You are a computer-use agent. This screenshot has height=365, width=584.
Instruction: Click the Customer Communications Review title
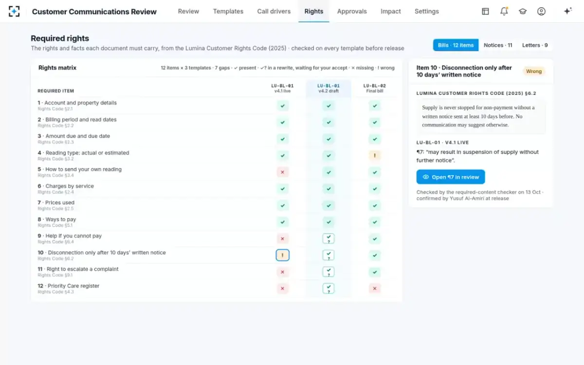point(94,12)
